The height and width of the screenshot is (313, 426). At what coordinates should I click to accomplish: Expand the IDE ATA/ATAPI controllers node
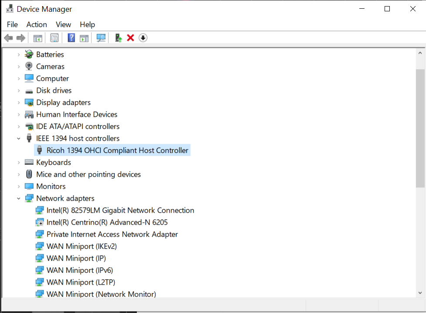[x=18, y=126]
